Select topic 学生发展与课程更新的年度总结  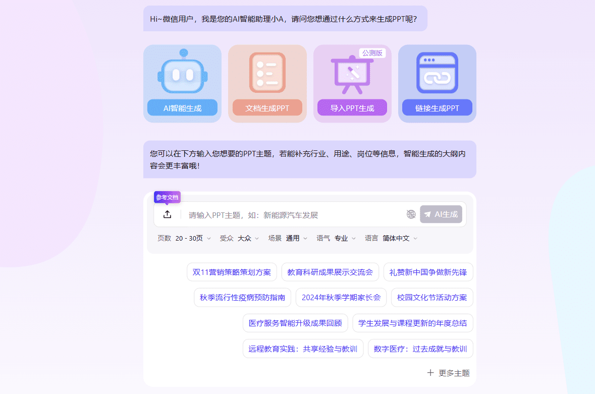[x=413, y=323]
